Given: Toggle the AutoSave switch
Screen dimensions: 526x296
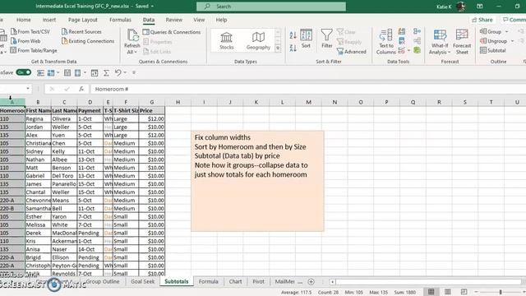Looking at the screenshot, I should pyautogui.click(x=24, y=72).
